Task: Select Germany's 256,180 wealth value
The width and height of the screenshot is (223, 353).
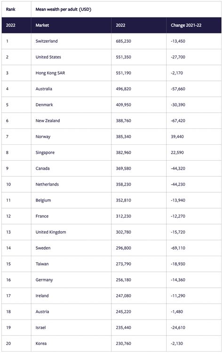Action: tap(123, 280)
